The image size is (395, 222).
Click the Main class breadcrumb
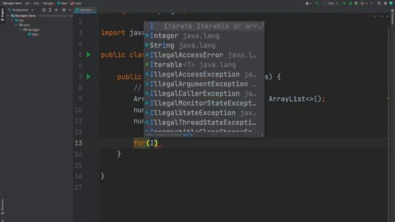62,3
